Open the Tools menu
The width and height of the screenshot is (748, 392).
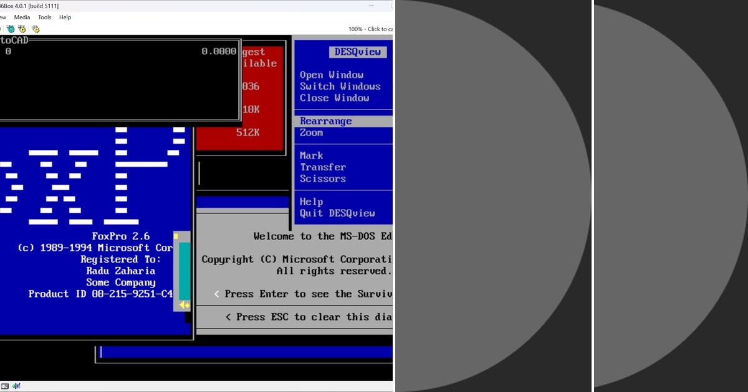pyautogui.click(x=44, y=17)
